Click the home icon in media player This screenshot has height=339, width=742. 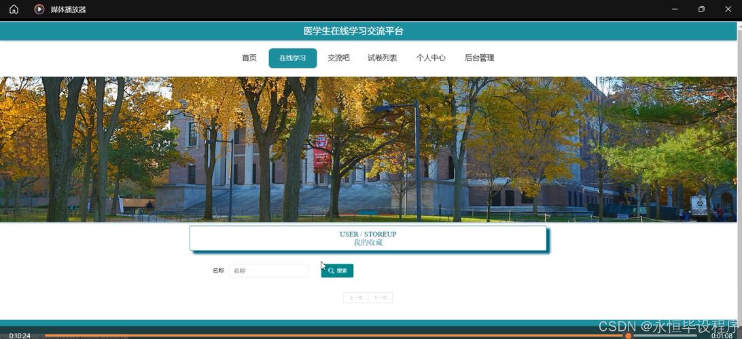tap(14, 9)
